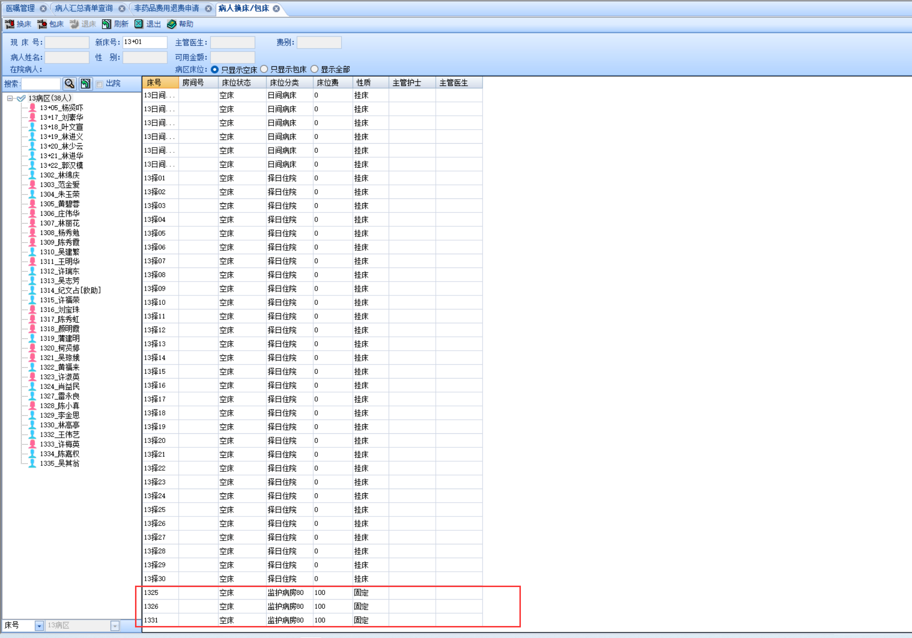Click the 新床号 input field

point(145,42)
